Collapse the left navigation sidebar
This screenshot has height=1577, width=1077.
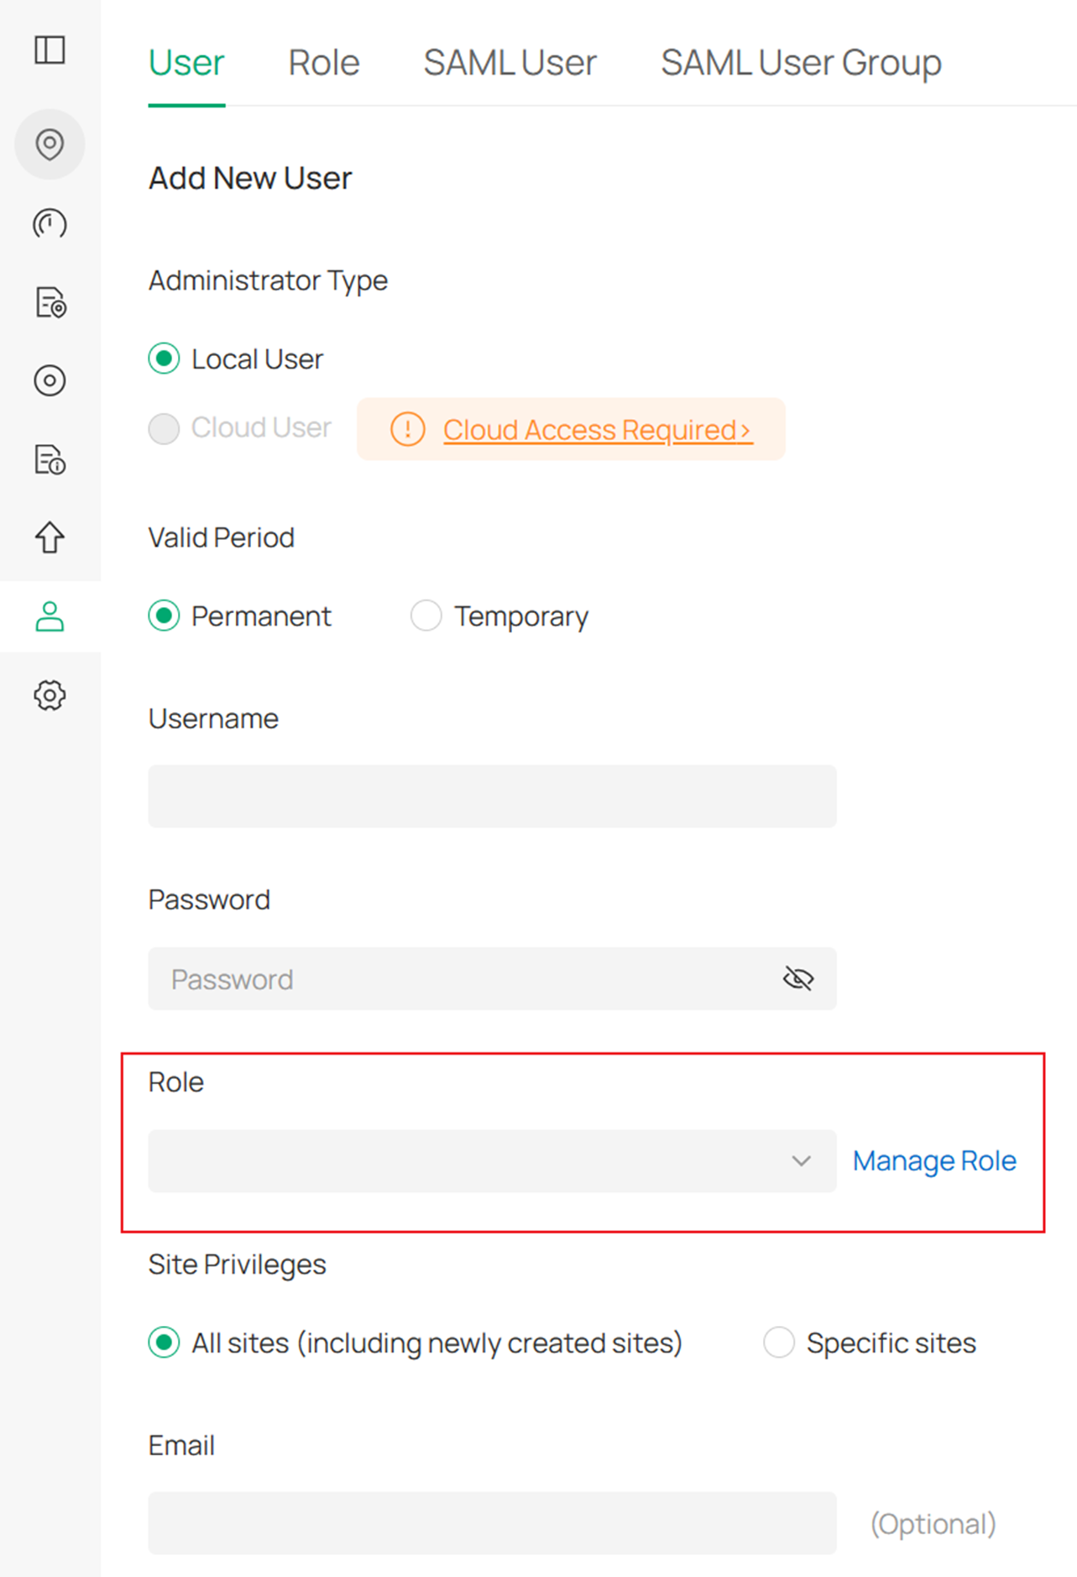tap(50, 50)
